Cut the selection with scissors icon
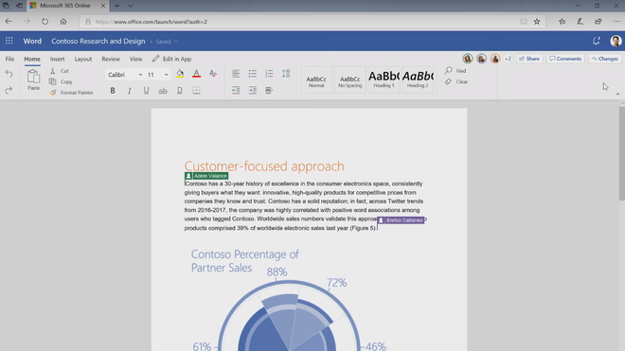The image size is (625, 351). click(x=53, y=71)
